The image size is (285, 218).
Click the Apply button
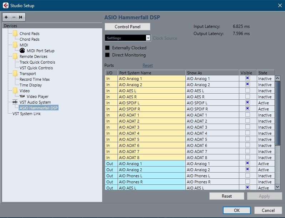(264, 196)
